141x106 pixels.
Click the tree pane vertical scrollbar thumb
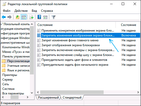[x=32, y=50]
